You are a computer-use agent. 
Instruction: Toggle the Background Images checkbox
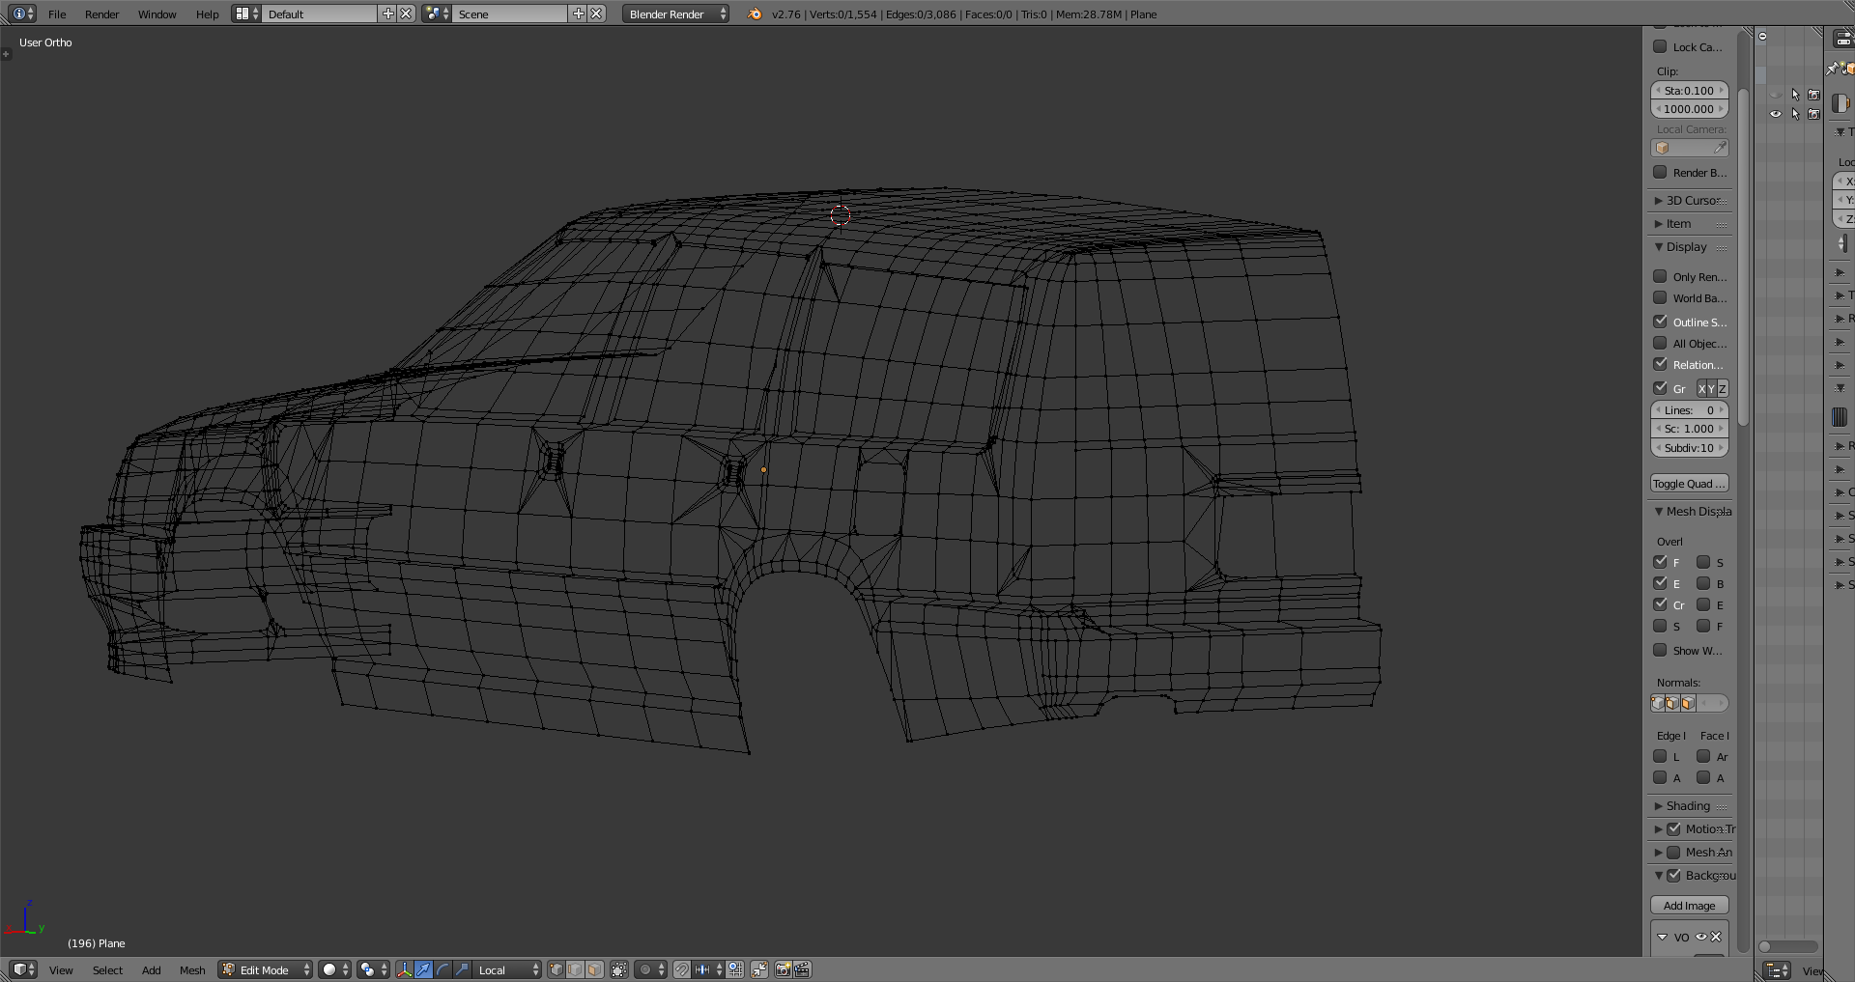(x=1674, y=876)
